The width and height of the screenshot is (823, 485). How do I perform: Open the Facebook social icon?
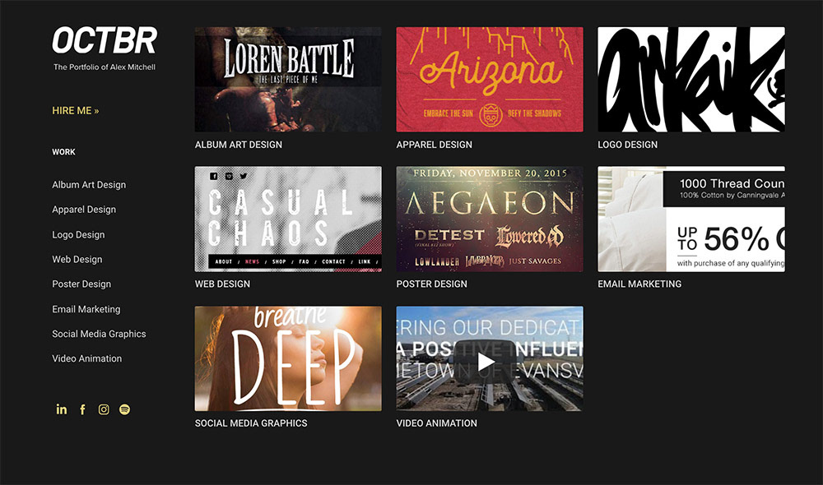click(82, 409)
